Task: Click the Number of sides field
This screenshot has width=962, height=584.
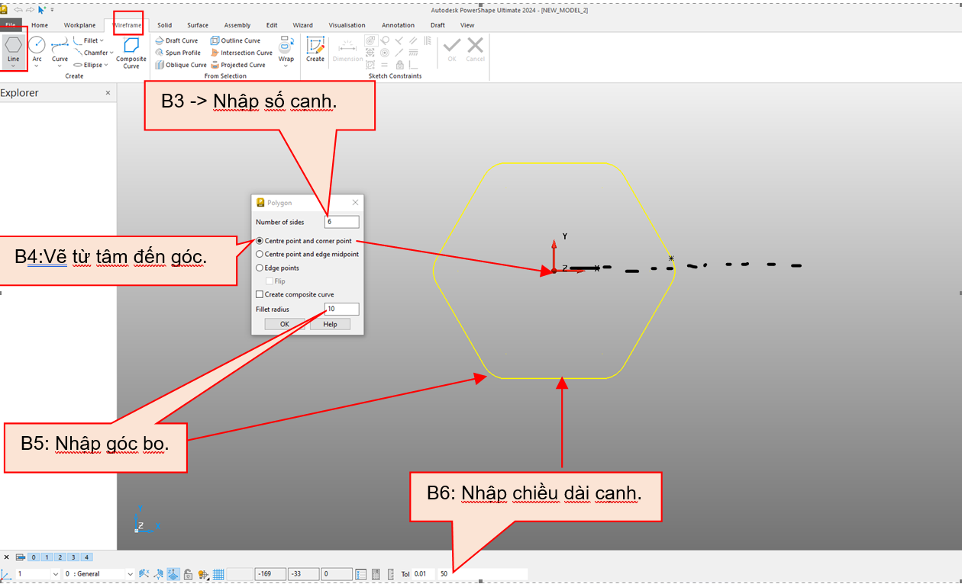Action: [x=341, y=222]
